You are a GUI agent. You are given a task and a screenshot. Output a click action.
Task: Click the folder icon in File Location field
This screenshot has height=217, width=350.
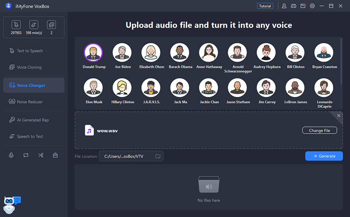point(158,156)
